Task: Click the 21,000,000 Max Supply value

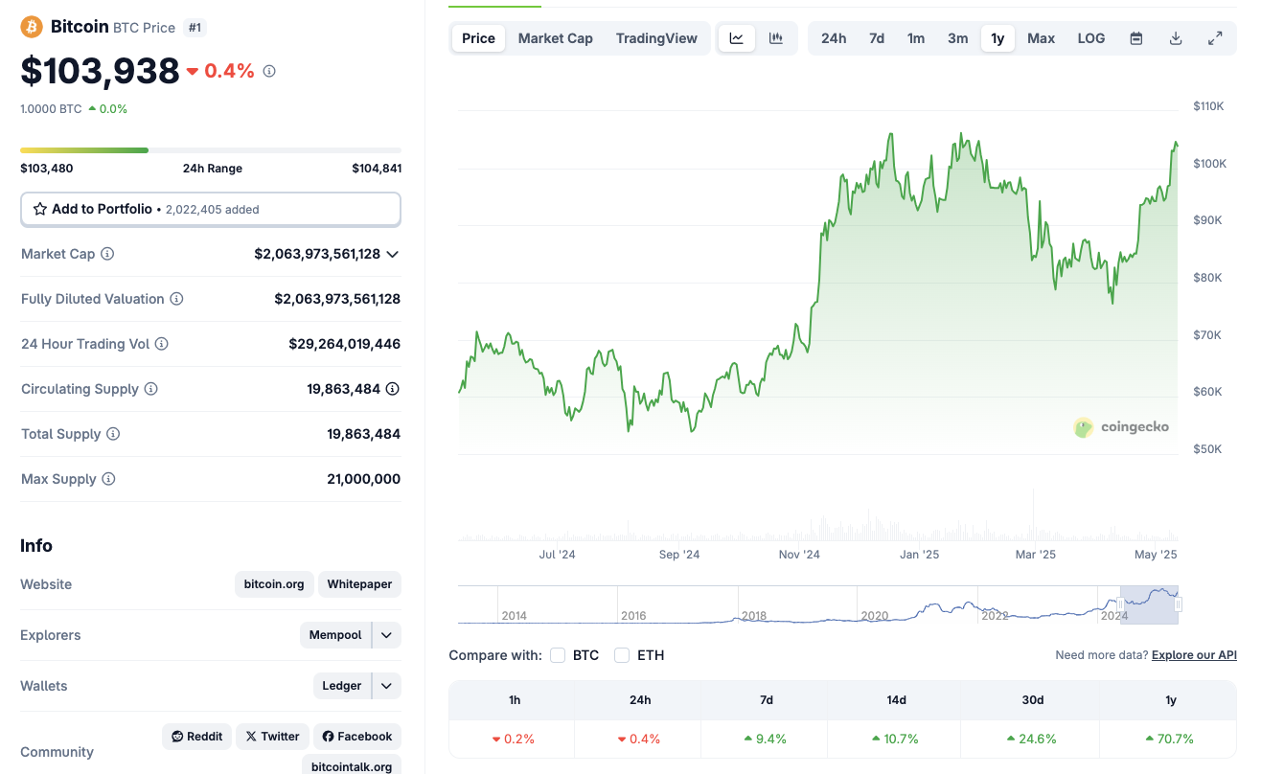Action: pos(364,479)
